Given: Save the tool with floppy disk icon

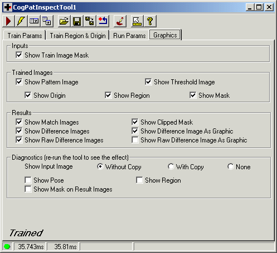Looking at the screenshot, I should (77, 21).
